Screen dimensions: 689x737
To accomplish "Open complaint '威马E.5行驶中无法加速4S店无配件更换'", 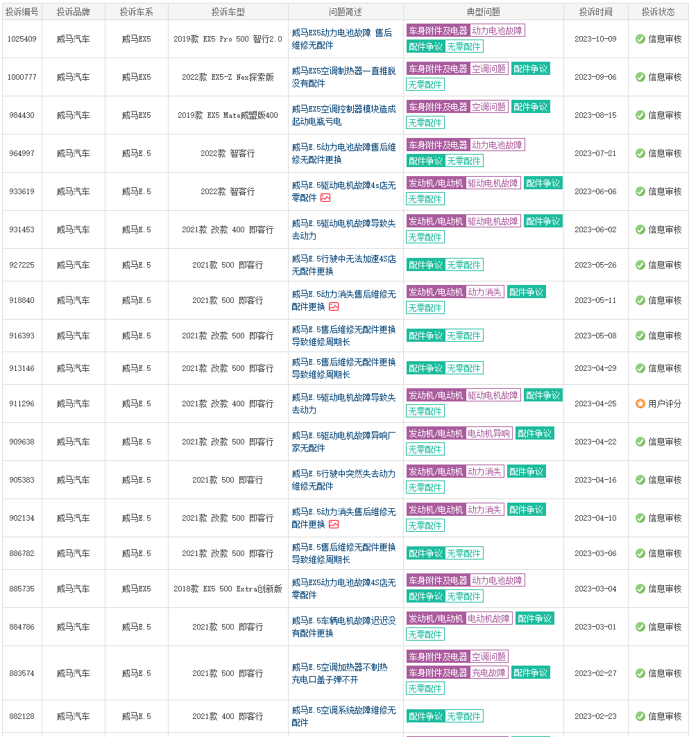I will (x=343, y=265).
